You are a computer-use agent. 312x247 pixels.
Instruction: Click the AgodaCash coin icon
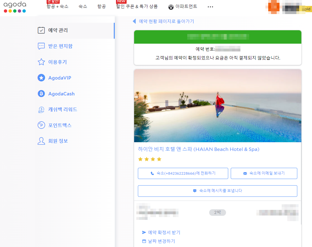41,94
